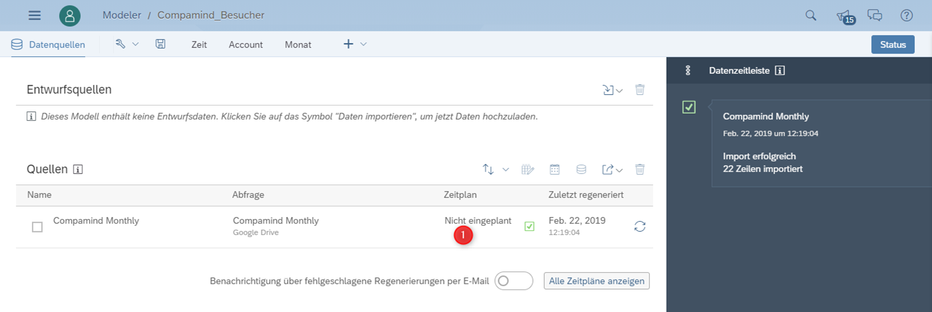Expand the export dropdown arrow in Quellen
The height and width of the screenshot is (312, 932).
(x=619, y=171)
